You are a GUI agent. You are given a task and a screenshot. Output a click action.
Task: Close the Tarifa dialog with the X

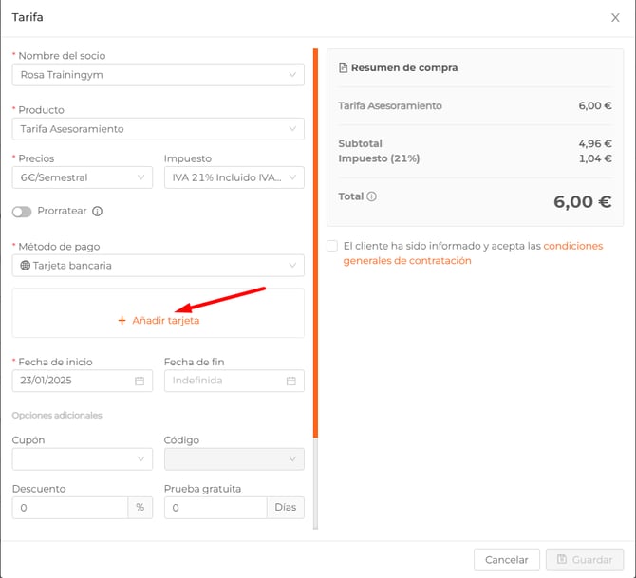[615, 17]
